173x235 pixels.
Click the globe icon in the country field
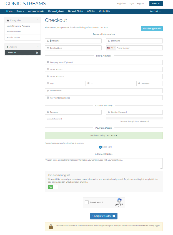(x=48, y=90)
